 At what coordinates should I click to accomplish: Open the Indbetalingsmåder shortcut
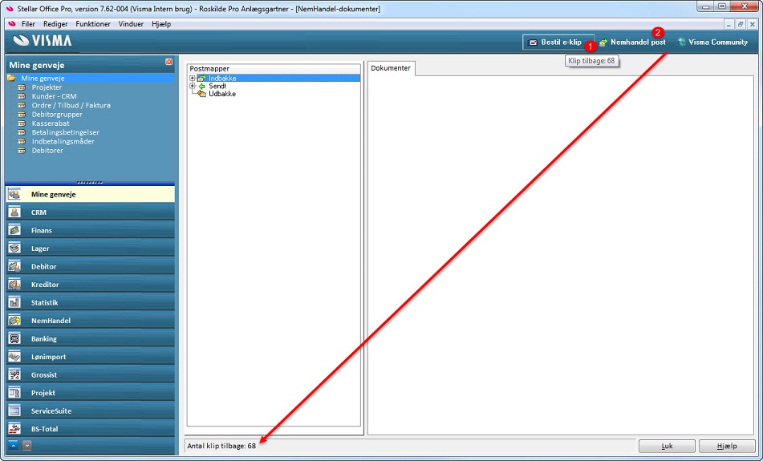(63, 142)
